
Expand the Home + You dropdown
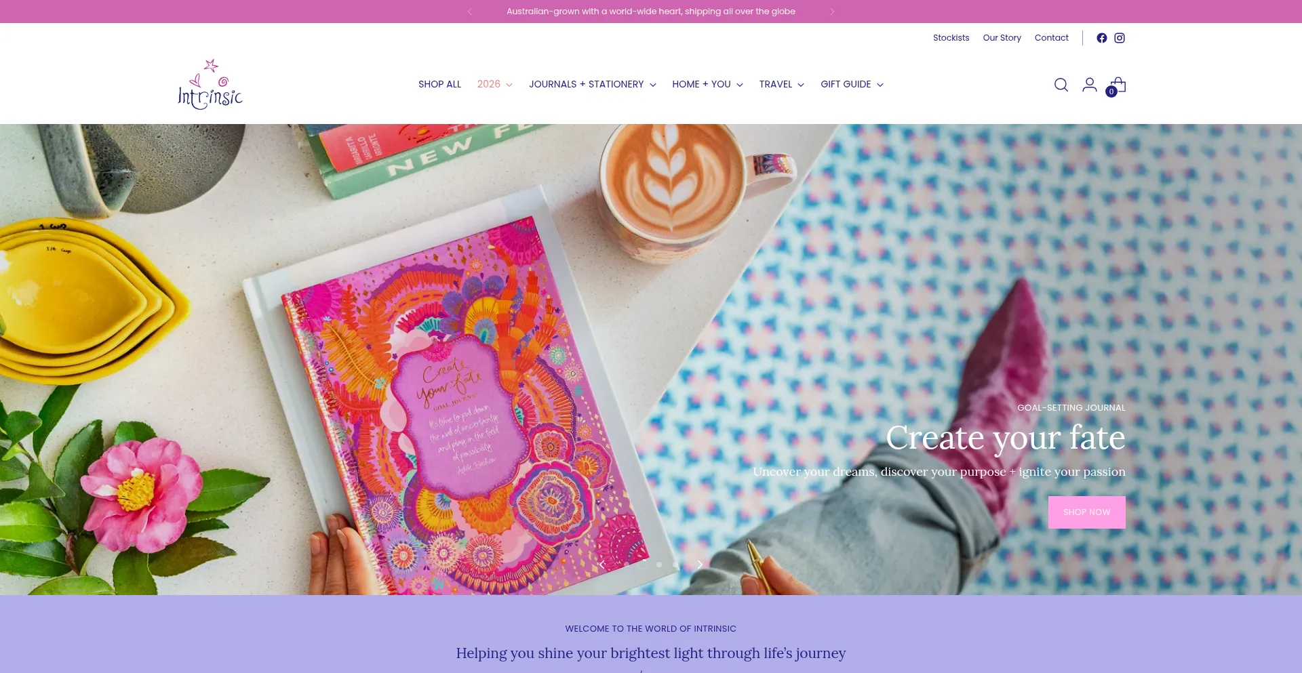[707, 84]
